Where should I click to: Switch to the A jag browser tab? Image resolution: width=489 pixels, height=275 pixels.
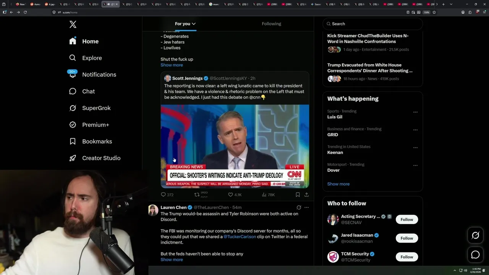tap(50, 4)
